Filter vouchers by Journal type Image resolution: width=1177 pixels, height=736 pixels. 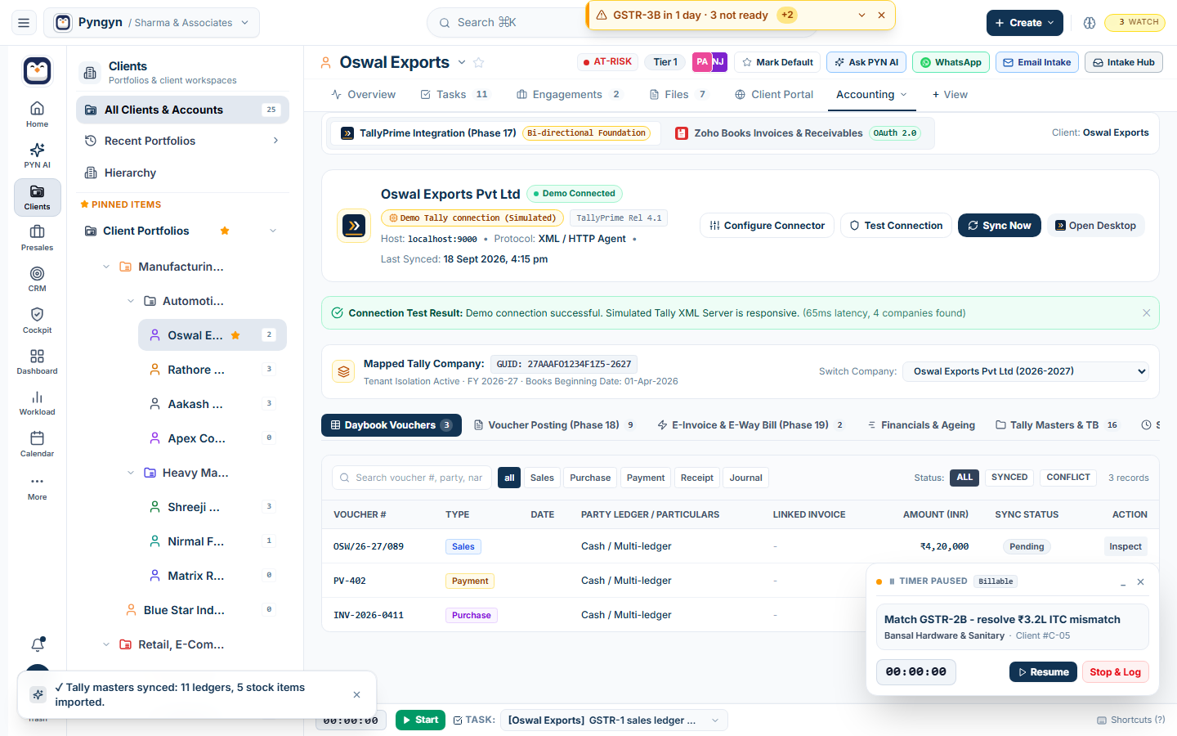pyautogui.click(x=745, y=478)
